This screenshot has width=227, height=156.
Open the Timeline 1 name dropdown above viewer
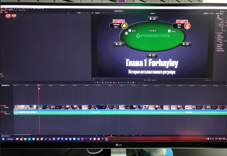(x=153, y=13)
